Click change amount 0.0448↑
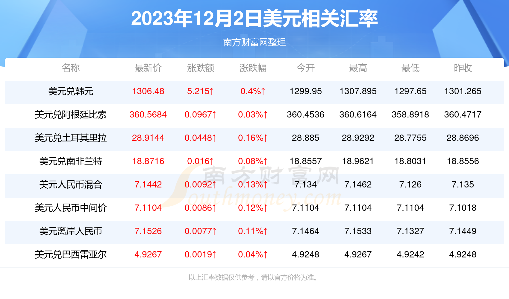 click(201, 138)
